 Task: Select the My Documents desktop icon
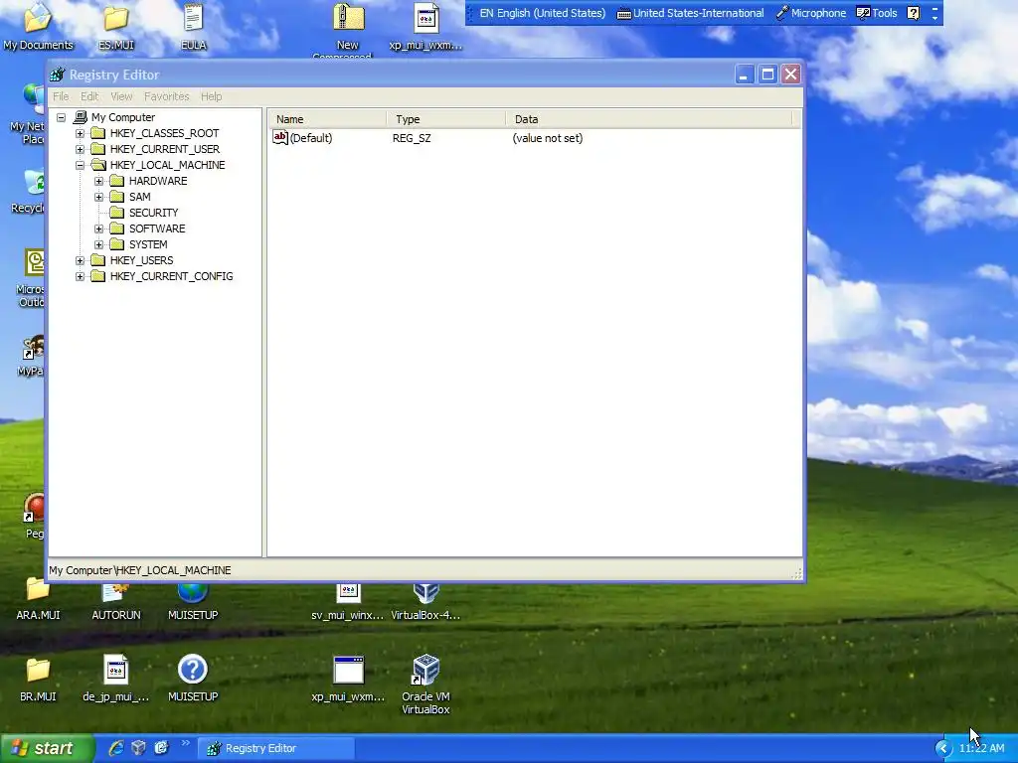(39, 27)
